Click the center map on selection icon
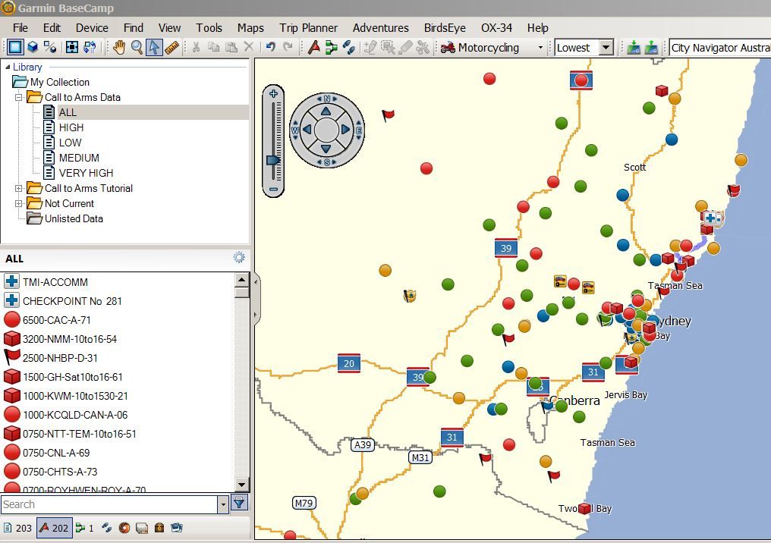The width and height of the screenshot is (771, 543). [x=72, y=47]
